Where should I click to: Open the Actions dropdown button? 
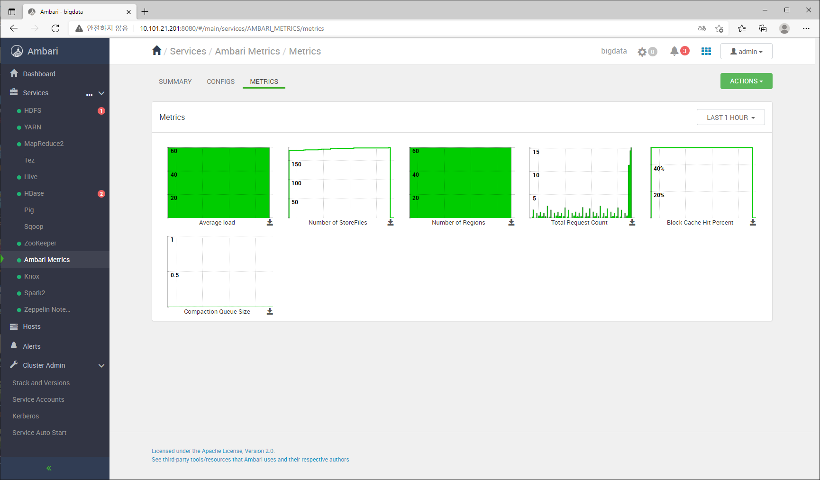pyautogui.click(x=746, y=81)
